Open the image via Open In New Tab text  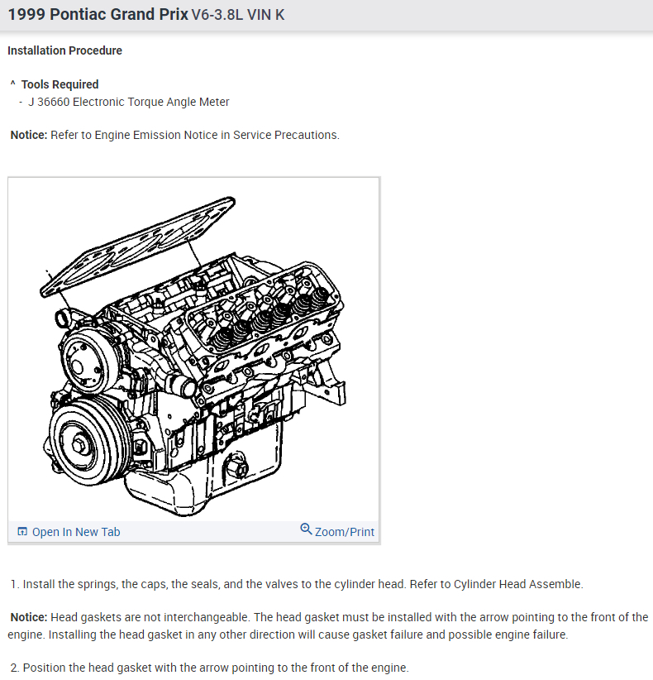(x=76, y=532)
